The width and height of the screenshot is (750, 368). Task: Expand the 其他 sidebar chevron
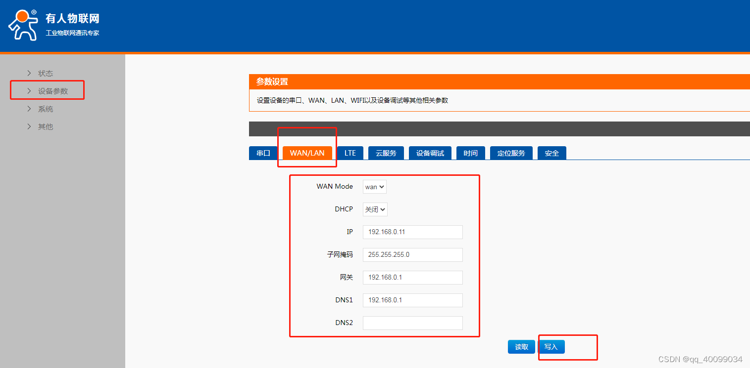click(29, 126)
